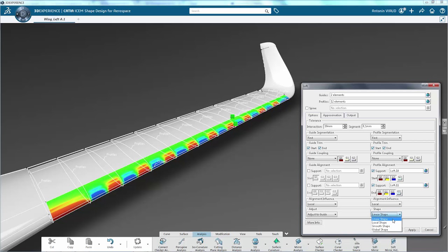The image size is (448, 252).
Task: Set Profile Alignment Start to G2
Action: (x=394, y=178)
